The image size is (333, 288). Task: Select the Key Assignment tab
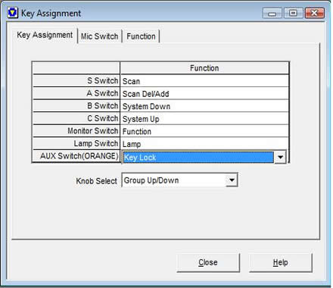(45, 35)
